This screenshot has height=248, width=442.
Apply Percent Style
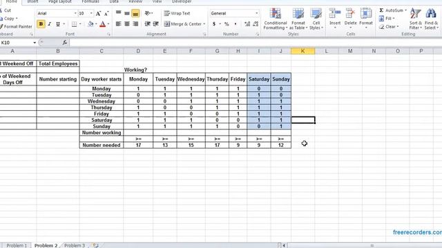[227, 24]
